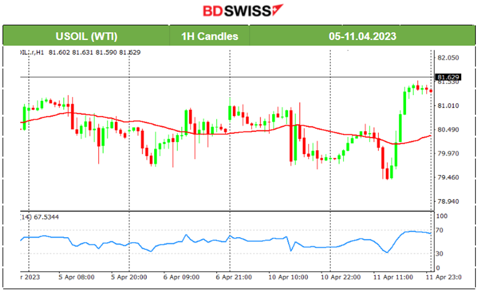
Task: Click the 5 Apr 08:00 time label
Action: 76,278
